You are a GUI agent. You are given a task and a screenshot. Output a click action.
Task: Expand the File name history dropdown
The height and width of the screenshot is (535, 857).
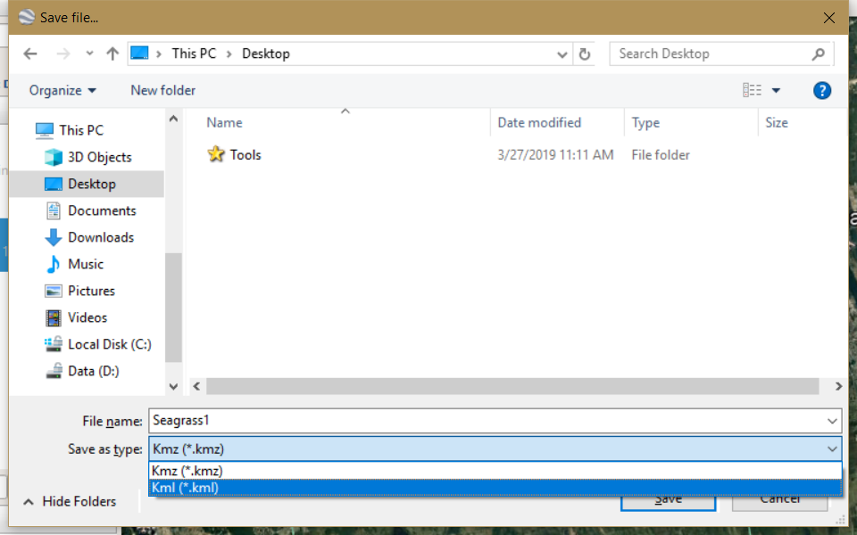pyautogui.click(x=832, y=421)
